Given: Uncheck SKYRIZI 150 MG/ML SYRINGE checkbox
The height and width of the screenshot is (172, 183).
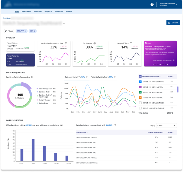Looking at the screenshot, I should click(140, 82).
